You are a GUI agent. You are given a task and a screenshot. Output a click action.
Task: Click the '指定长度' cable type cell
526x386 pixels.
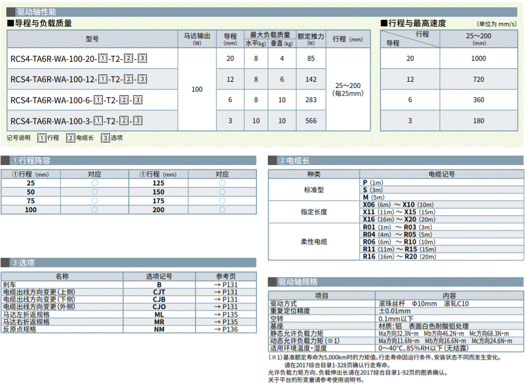coord(314,212)
